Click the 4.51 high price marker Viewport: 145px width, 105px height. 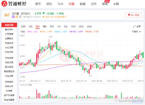51,37
